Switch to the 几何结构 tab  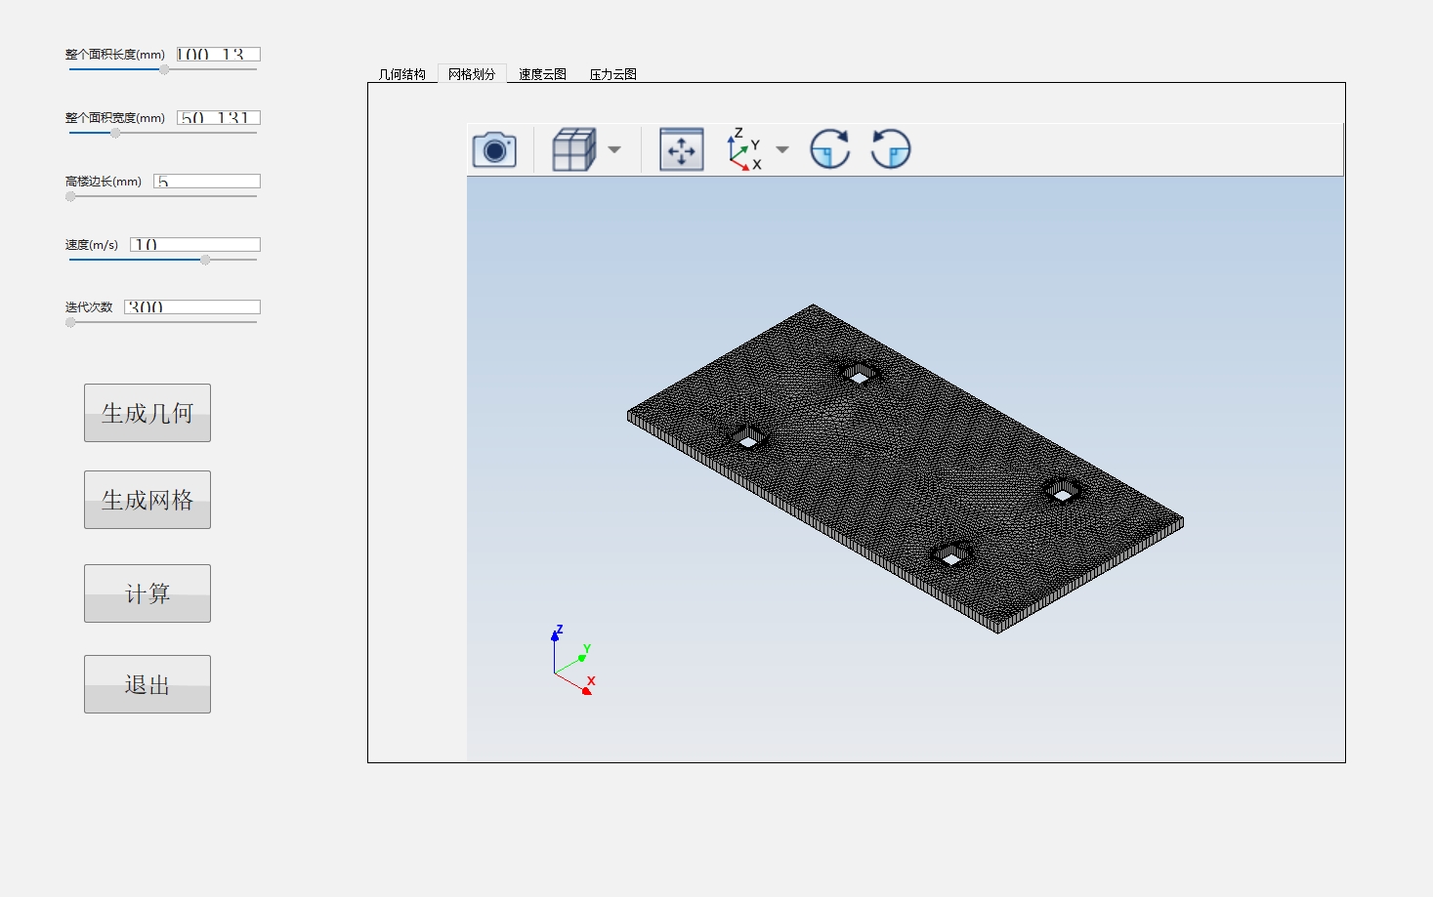click(x=402, y=74)
